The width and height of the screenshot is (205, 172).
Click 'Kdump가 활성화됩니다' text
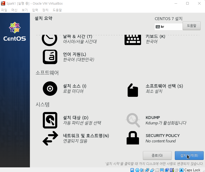[x=166, y=123]
